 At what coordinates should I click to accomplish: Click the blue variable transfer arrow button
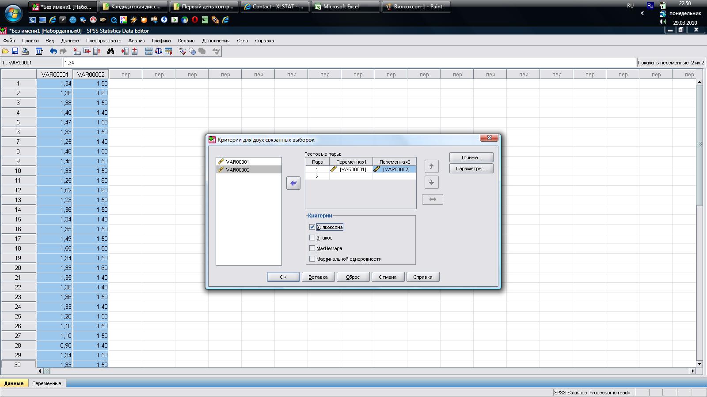click(x=293, y=183)
